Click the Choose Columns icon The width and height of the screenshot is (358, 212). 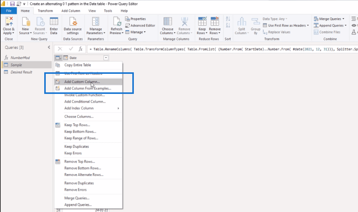click(167, 22)
